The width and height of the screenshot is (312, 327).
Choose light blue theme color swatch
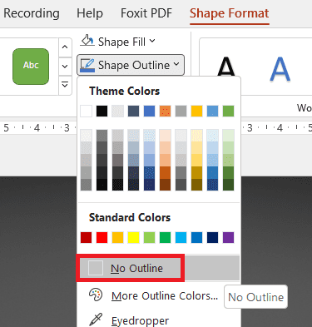(212, 111)
